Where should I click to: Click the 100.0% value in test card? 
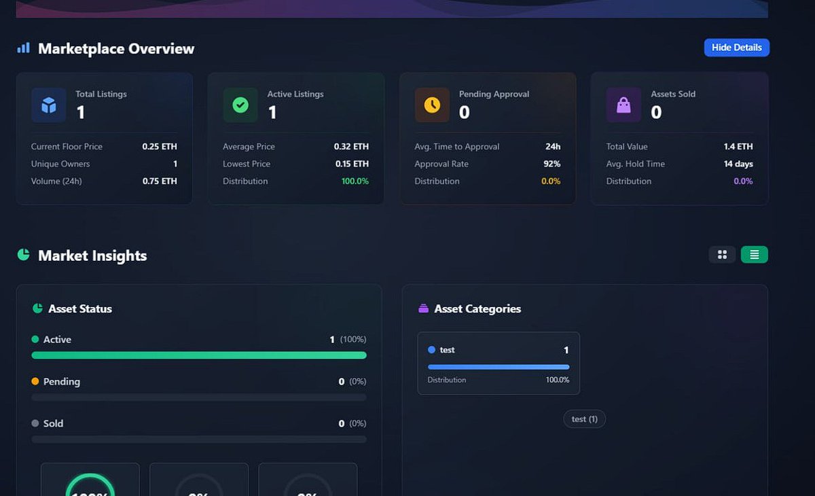coord(558,380)
